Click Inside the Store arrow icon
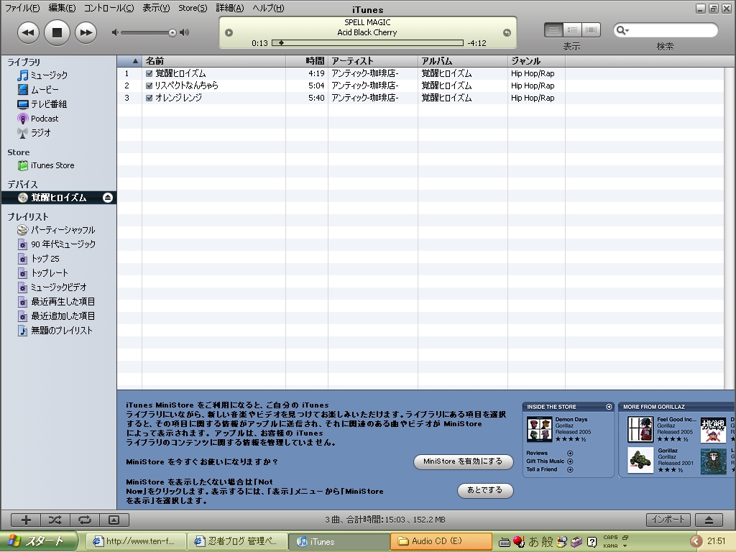Viewport: 736px width, 552px height. 609,407
